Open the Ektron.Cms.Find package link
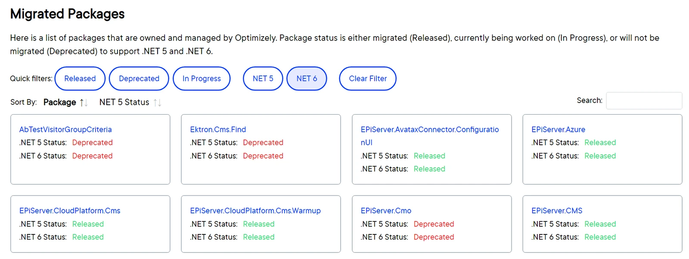The width and height of the screenshot is (689, 259). click(218, 129)
